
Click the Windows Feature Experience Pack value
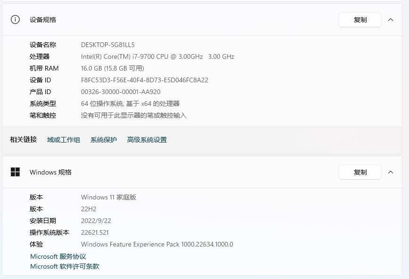[x=157, y=244]
